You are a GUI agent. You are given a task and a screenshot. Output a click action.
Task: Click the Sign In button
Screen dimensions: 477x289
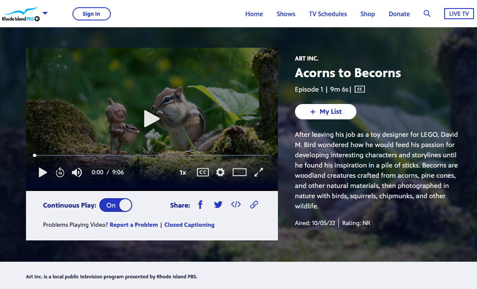91,14
